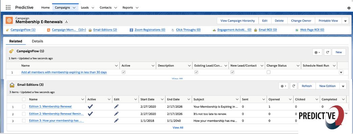Click the info icon at top right
The width and height of the screenshot is (353, 134).
click(x=349, y=8)
